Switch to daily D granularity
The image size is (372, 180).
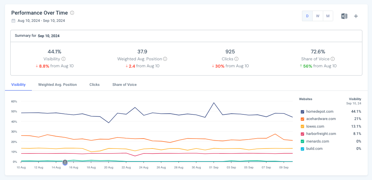pyautogui.click(x=307, y=16)
